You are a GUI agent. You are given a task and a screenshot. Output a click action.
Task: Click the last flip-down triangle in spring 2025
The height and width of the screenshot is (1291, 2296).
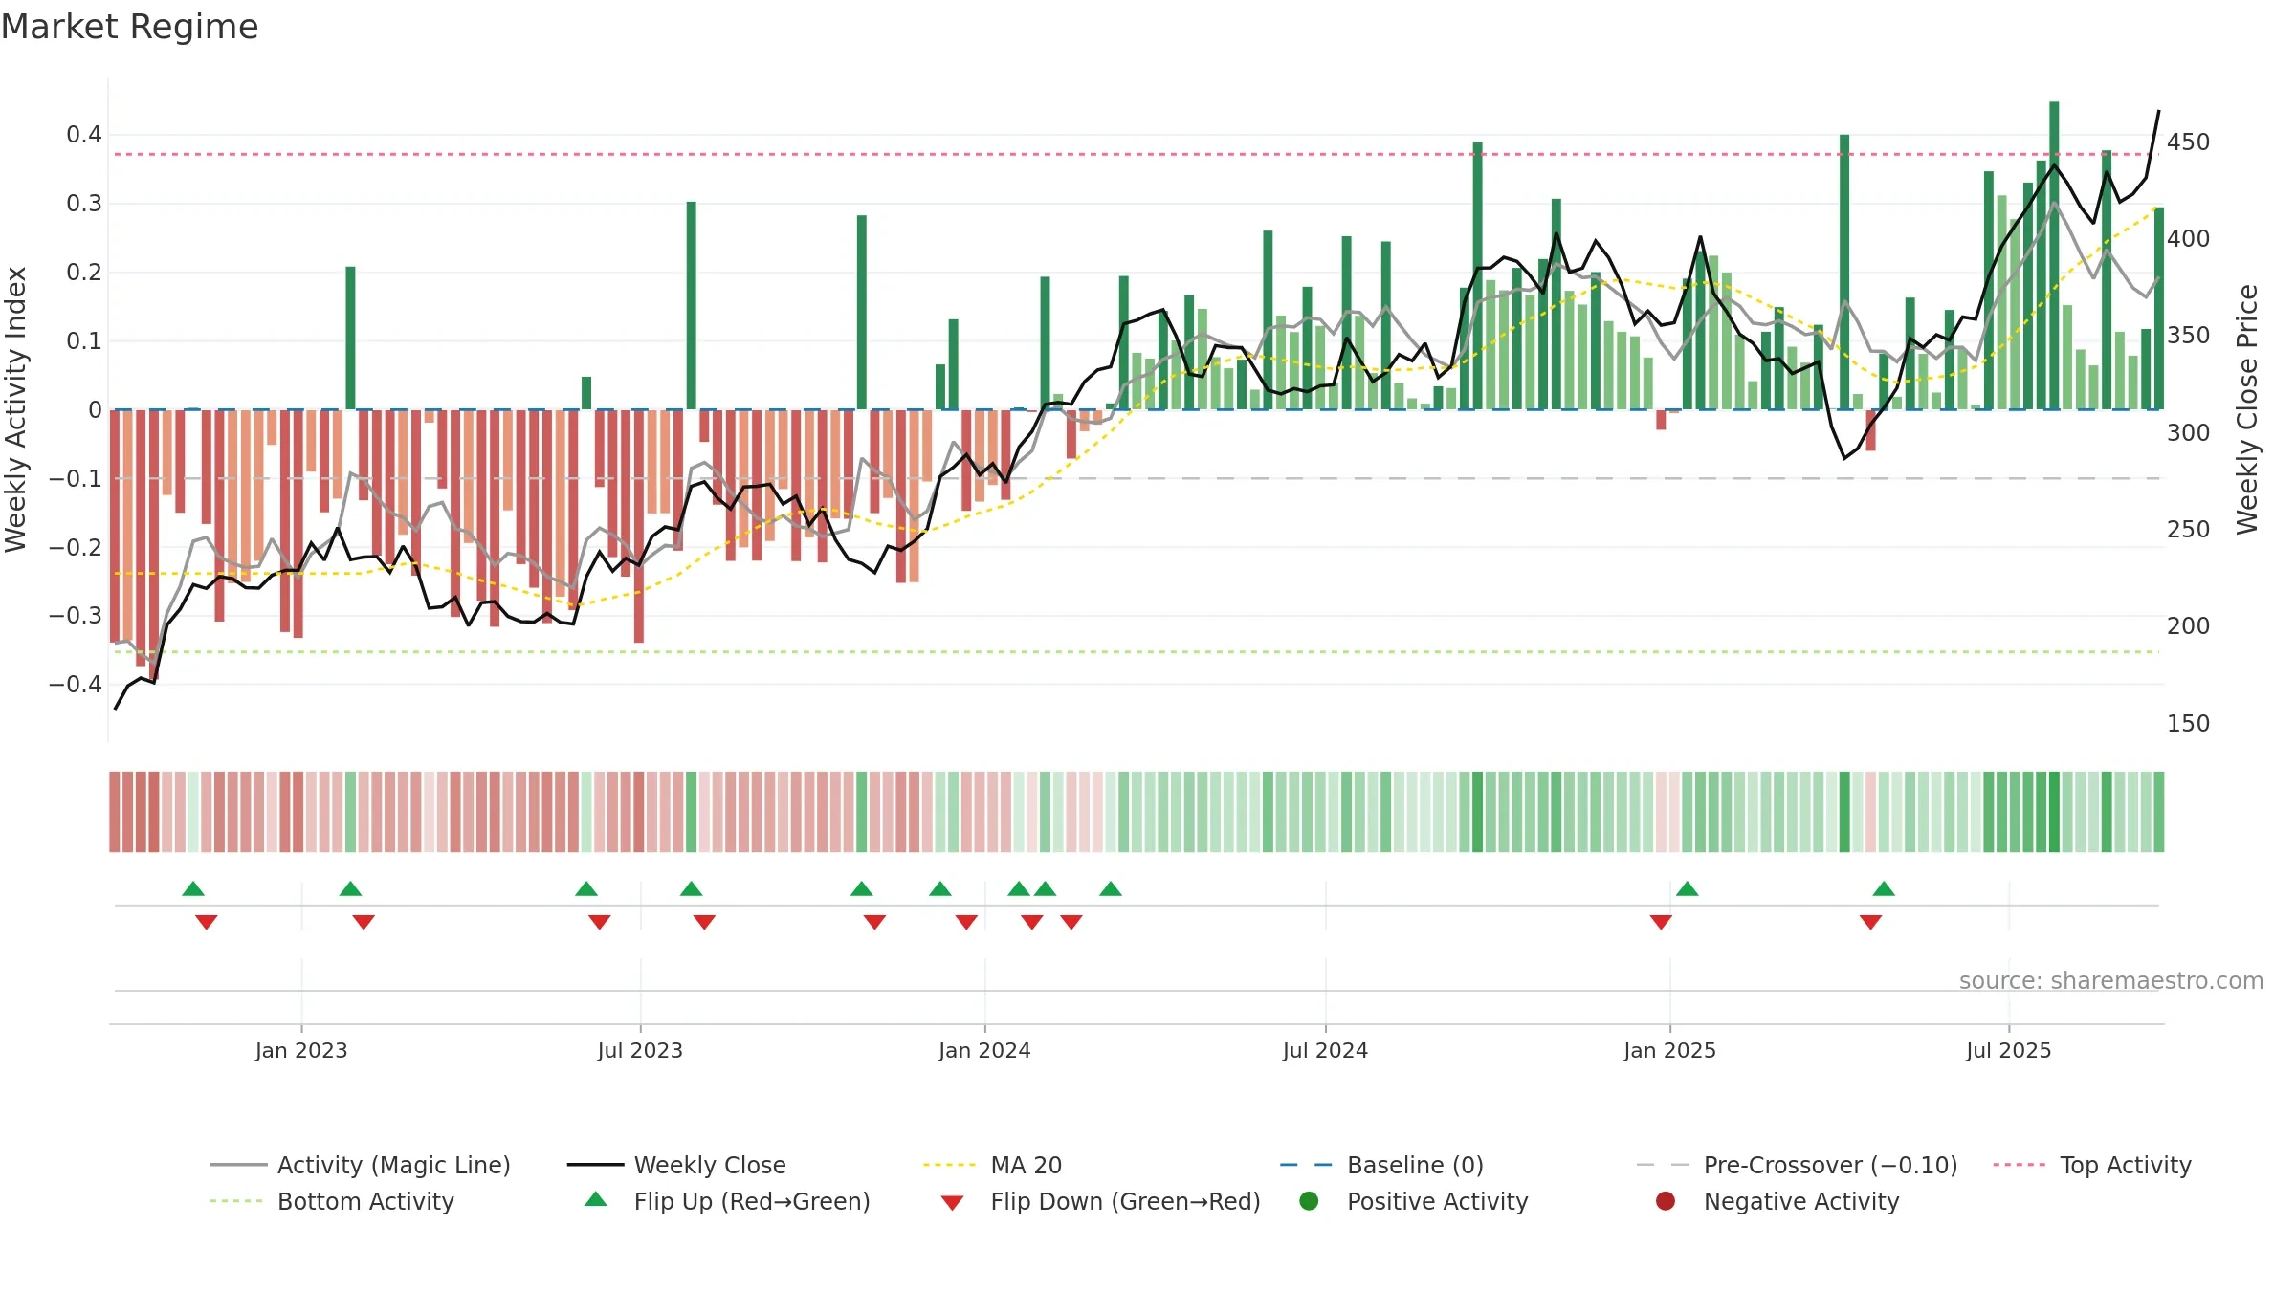click(x=1871, y=923)
